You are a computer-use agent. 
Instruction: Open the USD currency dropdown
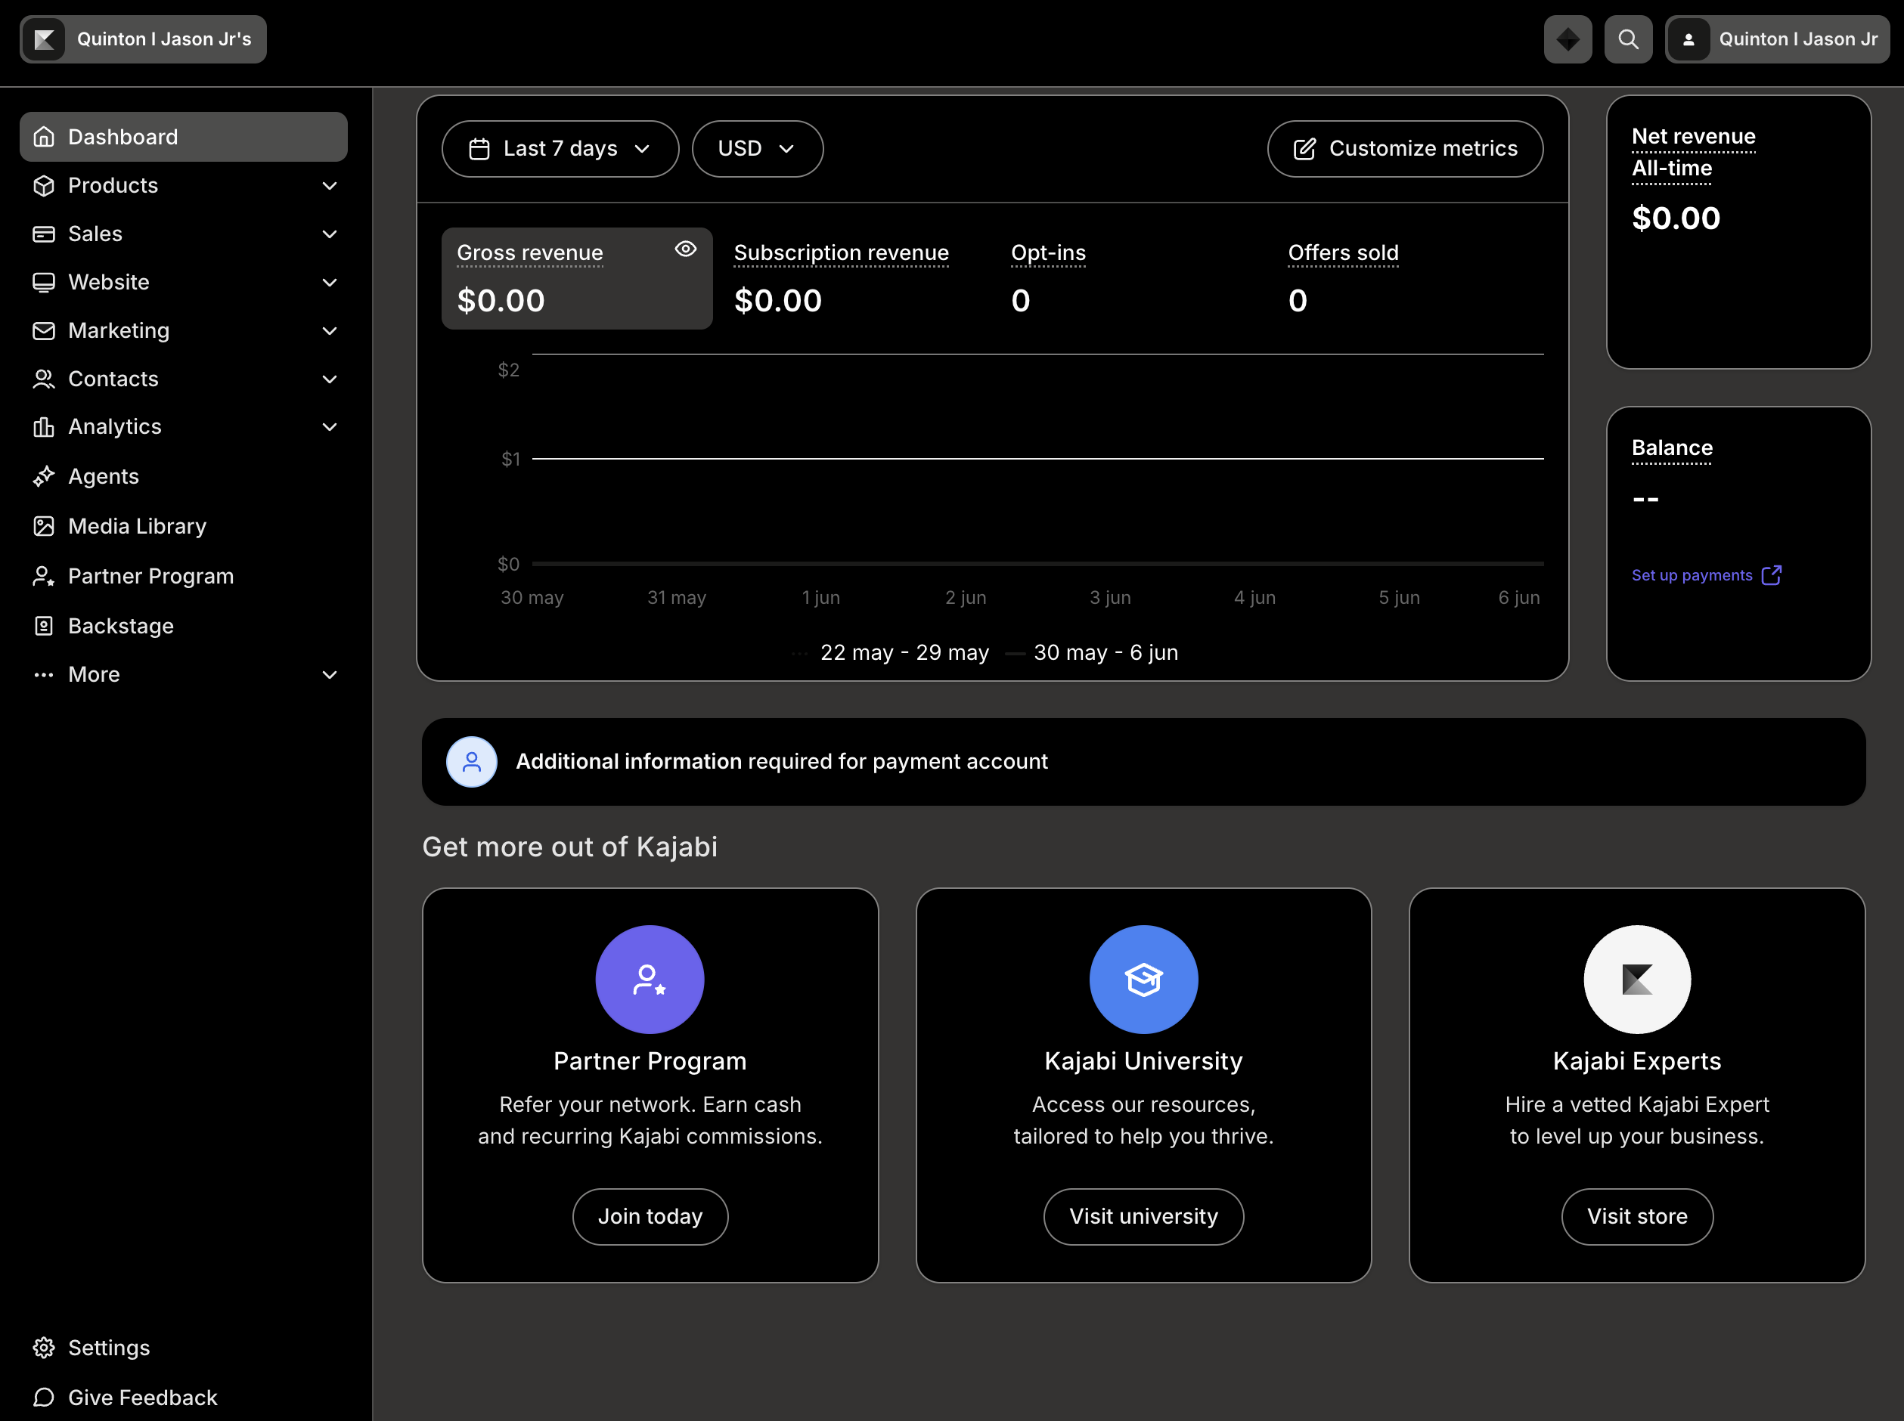click(757, 149)
